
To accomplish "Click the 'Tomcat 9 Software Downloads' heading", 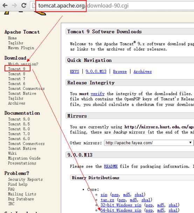I will coord(104,32).
